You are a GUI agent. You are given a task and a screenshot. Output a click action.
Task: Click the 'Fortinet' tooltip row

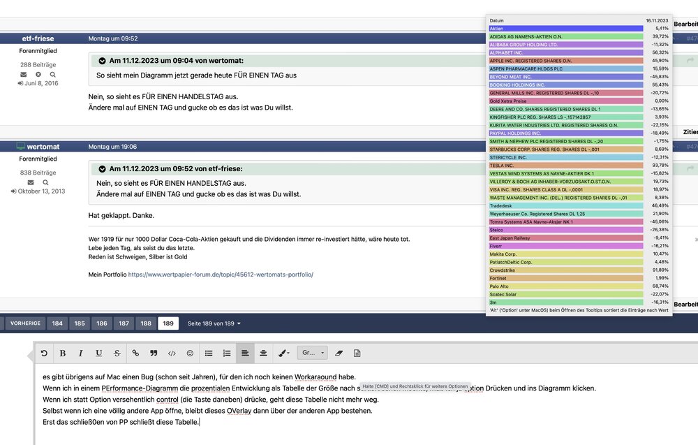(x=566, y=279)
